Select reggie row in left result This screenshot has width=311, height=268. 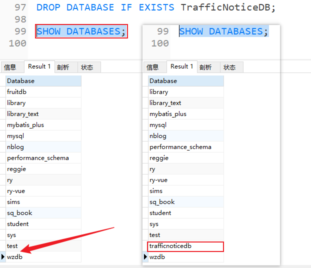click(43, 169)
